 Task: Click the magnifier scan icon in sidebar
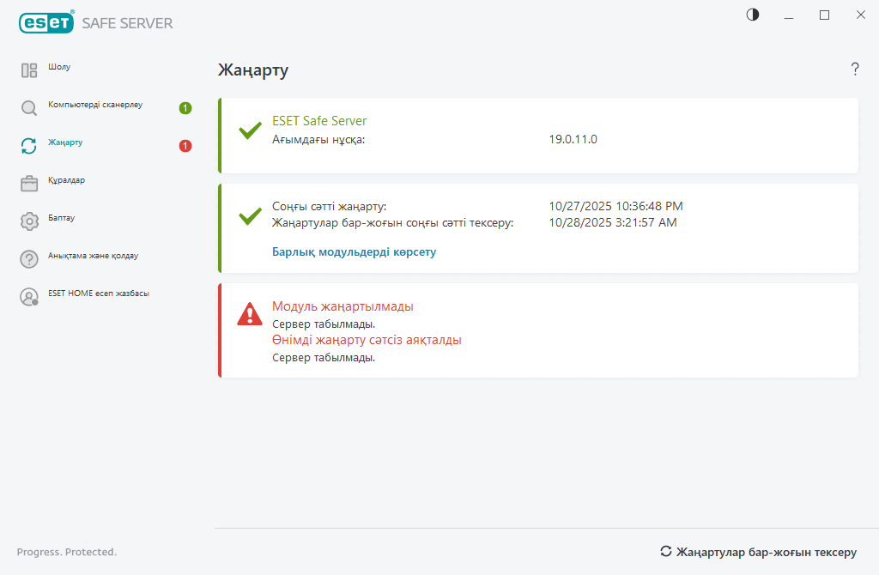[x=29, y=108]
